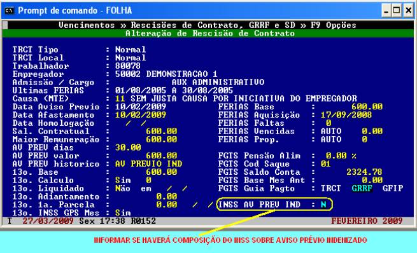Viewport: 417px width, 253px height.
Task: Click the Ultimas FERIAS date range value
Action: click(174, 90)
